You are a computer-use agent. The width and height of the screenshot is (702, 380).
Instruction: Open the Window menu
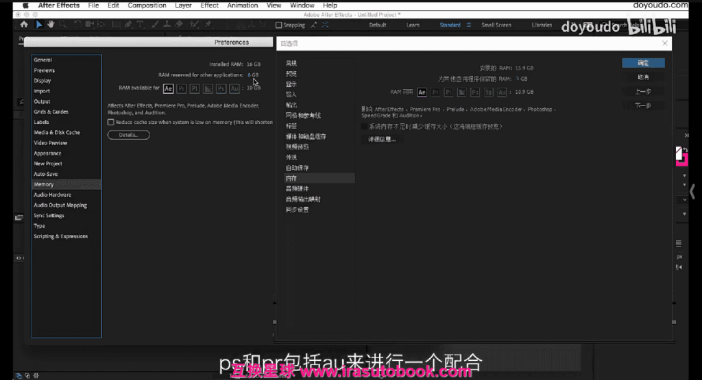[302, 5]
